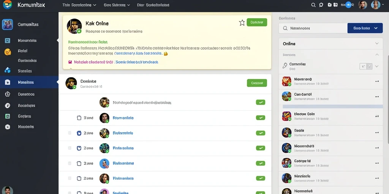Open more options for Nooornthds

point(377,148)
